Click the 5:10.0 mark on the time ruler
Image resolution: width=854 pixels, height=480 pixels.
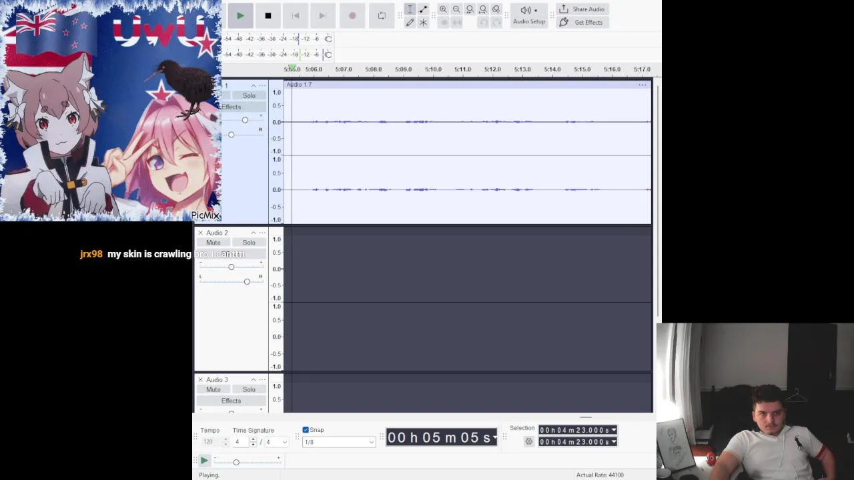pos(433,69)
